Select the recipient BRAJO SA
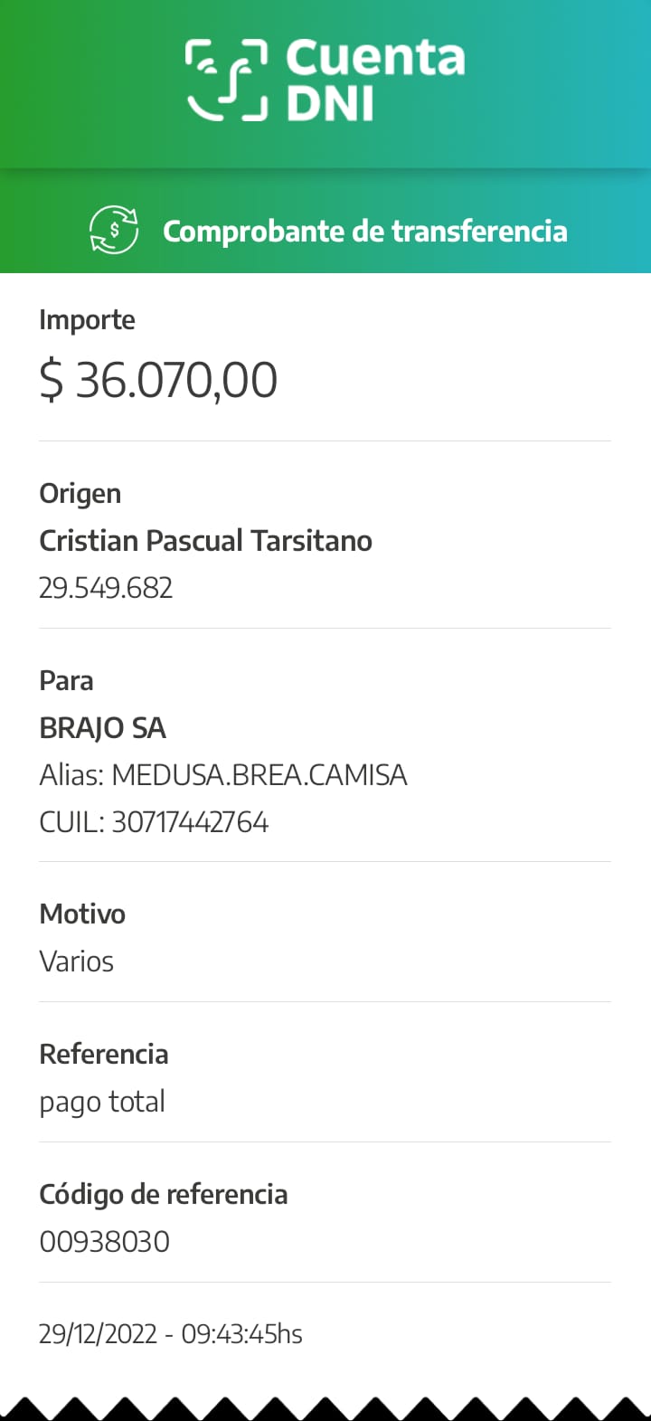 (x=102, y=728)
